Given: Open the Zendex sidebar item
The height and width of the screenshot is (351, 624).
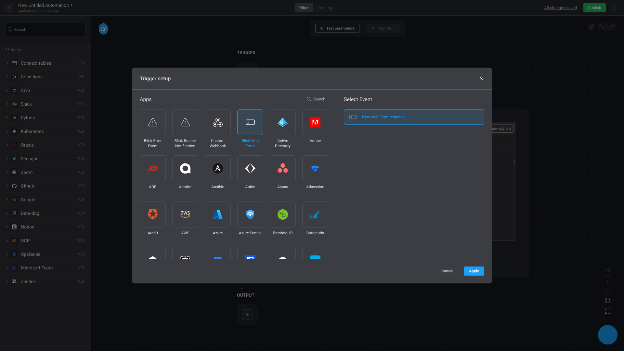Looking at the screenshot, I should pos(45,281).
